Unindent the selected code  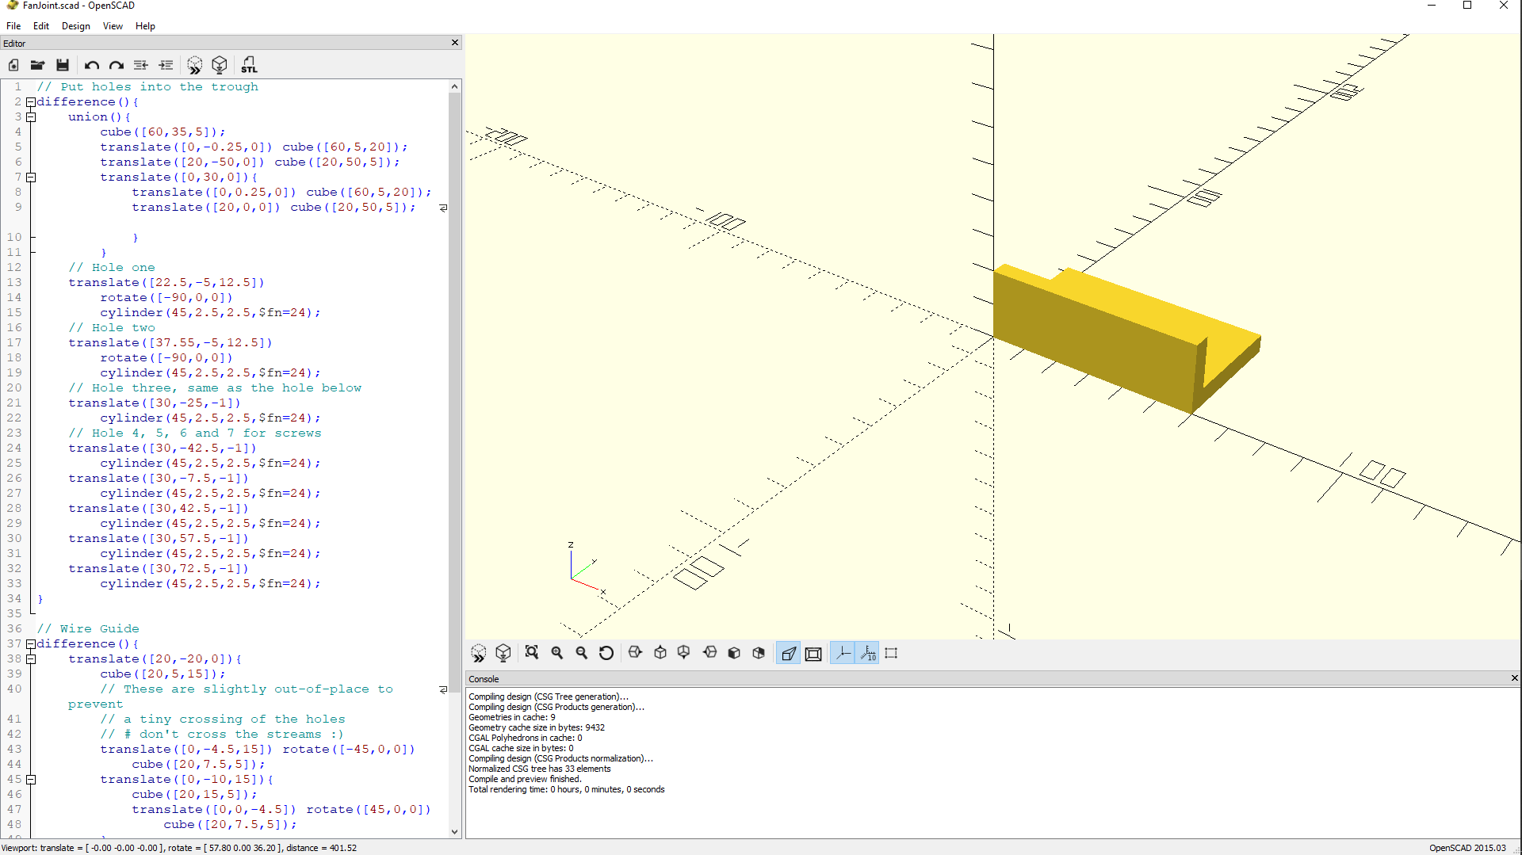(141, 65)
